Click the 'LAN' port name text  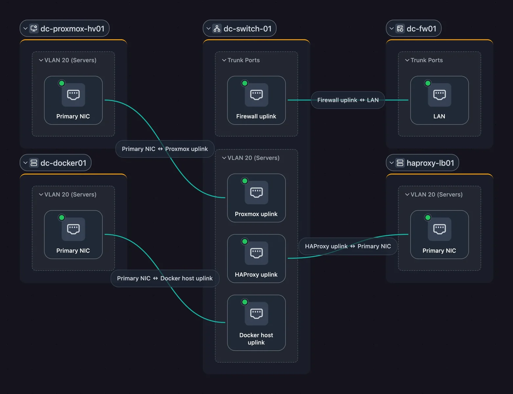439,116
